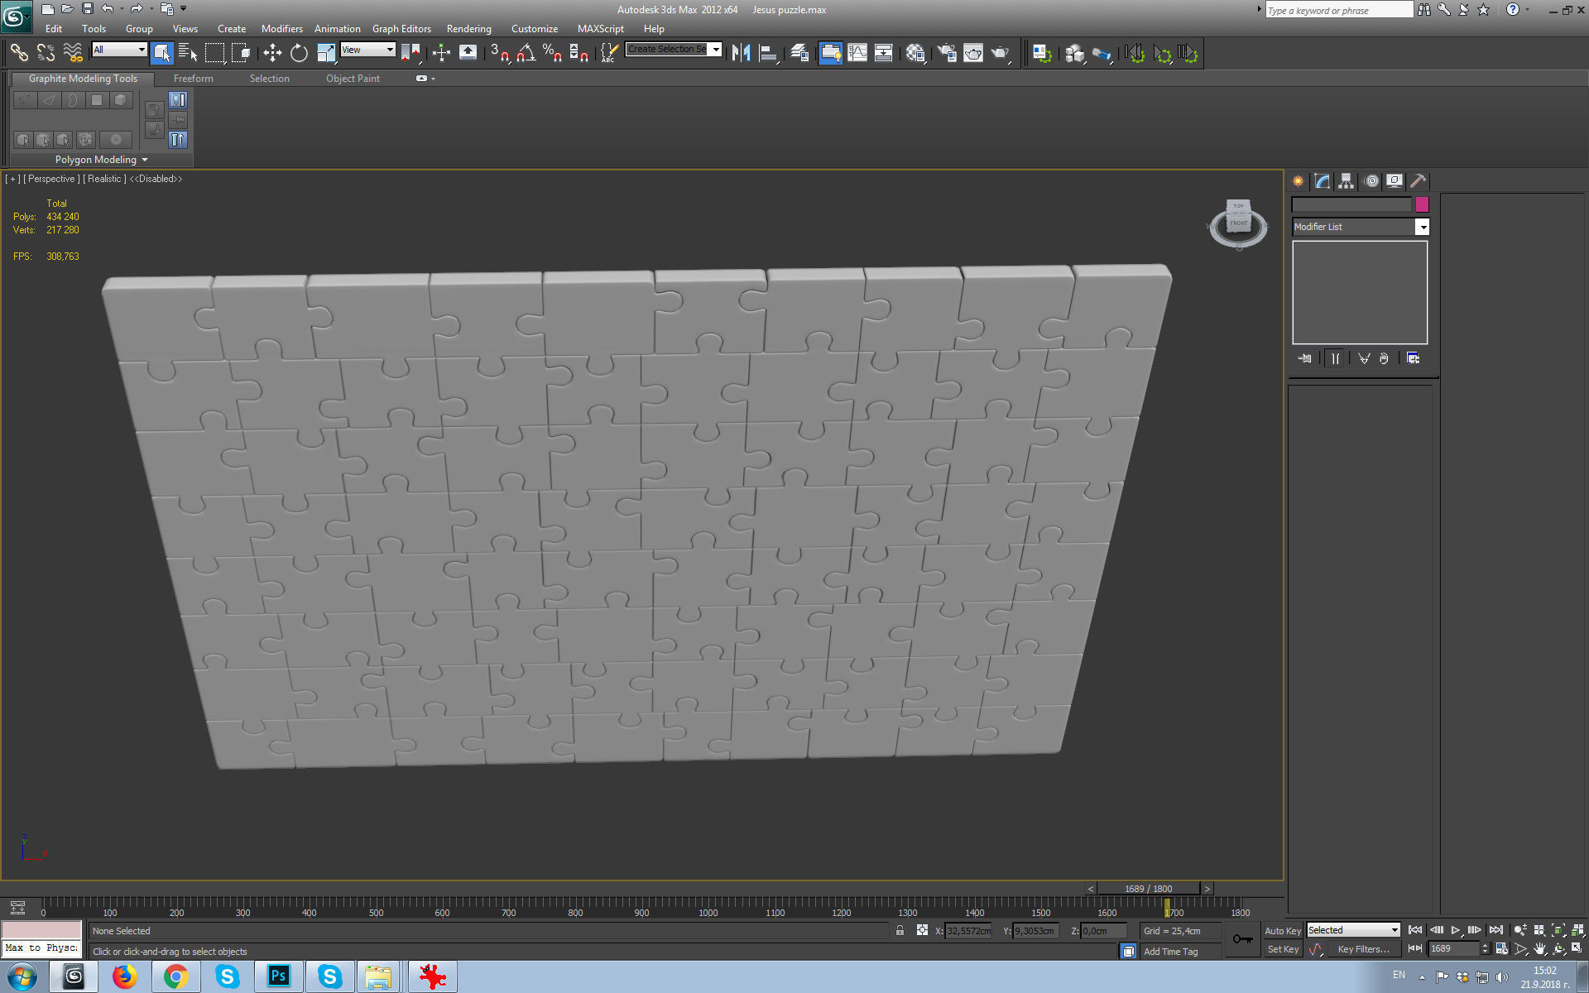Open the Mirror tool
1589x993 pixels.
[x=741, y=54]
